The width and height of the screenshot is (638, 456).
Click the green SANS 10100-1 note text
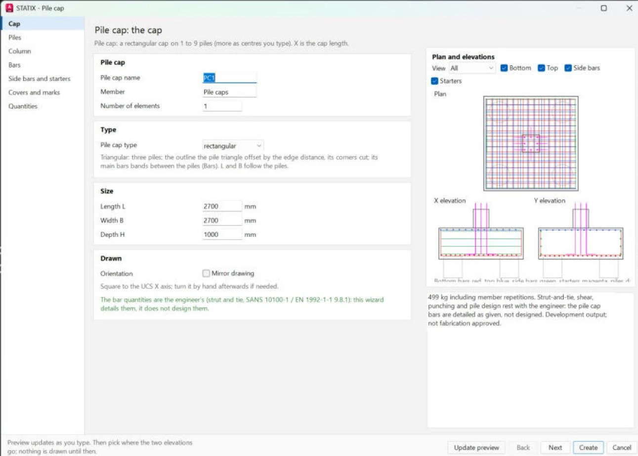[x=242, y=304]
